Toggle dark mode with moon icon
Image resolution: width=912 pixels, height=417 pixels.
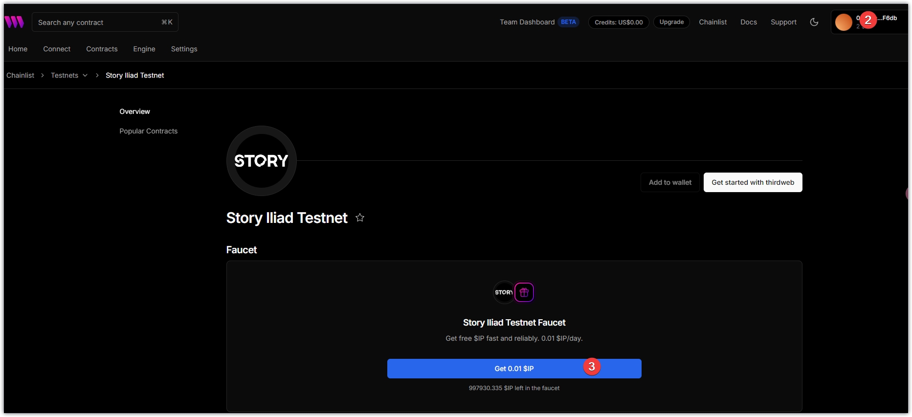click(814, 22)
